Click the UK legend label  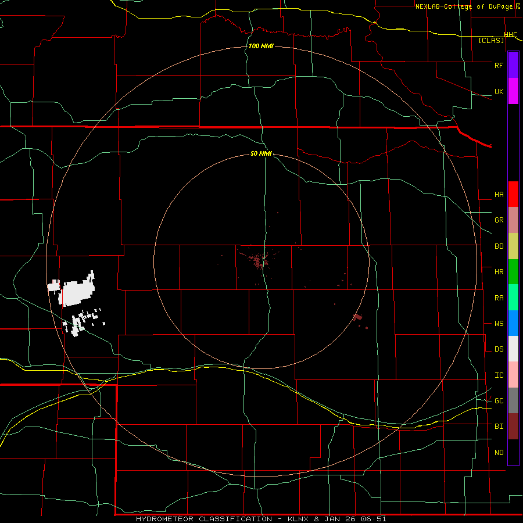point(499,91)
